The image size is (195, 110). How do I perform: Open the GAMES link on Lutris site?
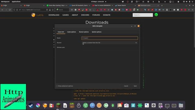(66, 15)
